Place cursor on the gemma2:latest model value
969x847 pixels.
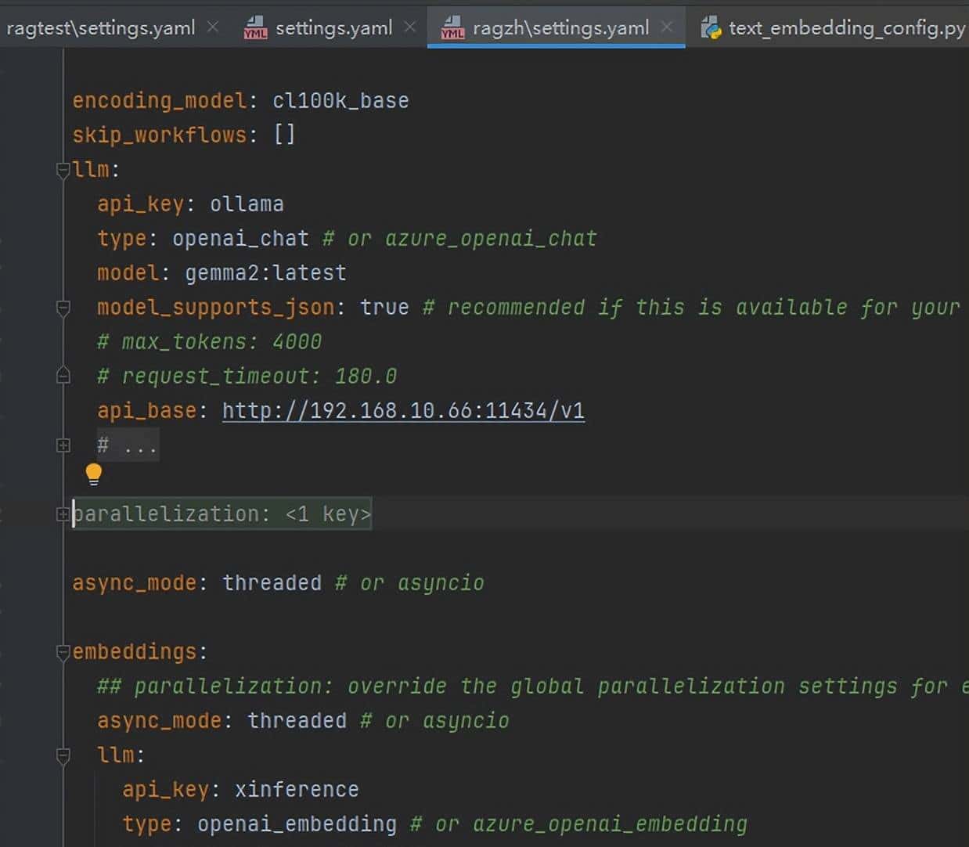(265, 273)
